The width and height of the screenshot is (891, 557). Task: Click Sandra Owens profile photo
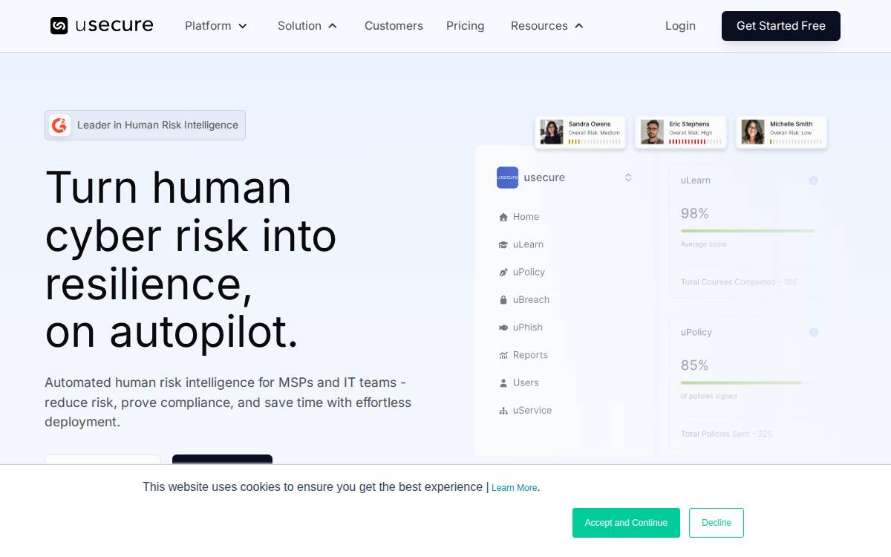tap(552, 132)
